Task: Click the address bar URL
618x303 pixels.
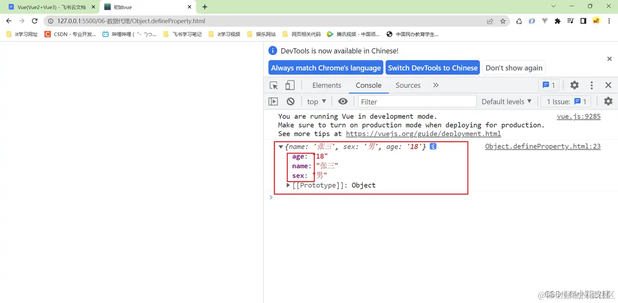Action: [x=131, y=21]
